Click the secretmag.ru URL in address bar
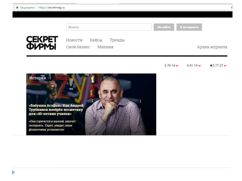Screen dimensions: 242x181 pyautogui.click(x=51, y=7)
